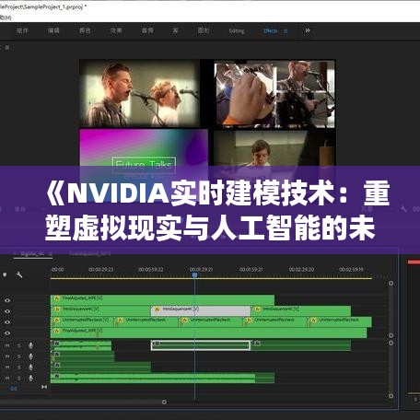The image size is (420, 420).
Task: Click fx badge on bottom FinalAdjusted video clip
Action: pyautogui.click(x=57, y=331)
